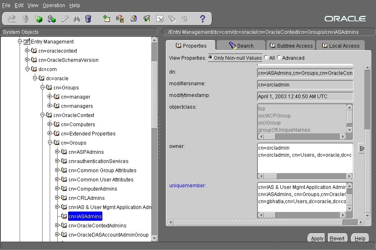Expand the cn=authenticationServices node
The width and height of the screenshot is (376, 250).
[x=57, y=161]
